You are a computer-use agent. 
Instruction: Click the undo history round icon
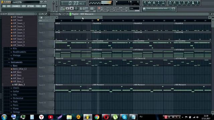point(170,3)
